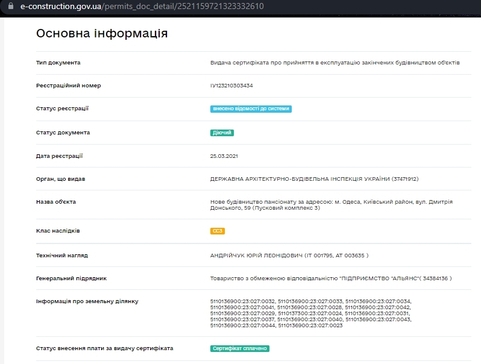Click cadastral number 5110136900:23:027:0041
This screenshot has height=364, width=481.
tap(242, 307)
